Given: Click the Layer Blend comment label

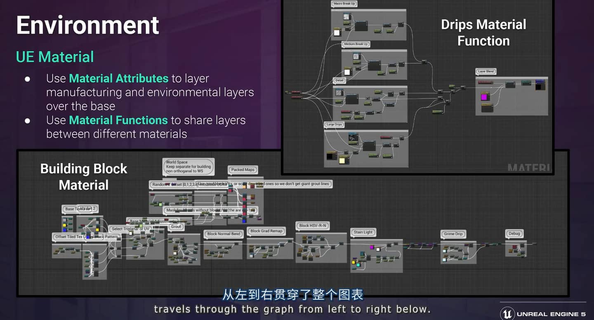Looking at the screenshot, I should (486, 71).
